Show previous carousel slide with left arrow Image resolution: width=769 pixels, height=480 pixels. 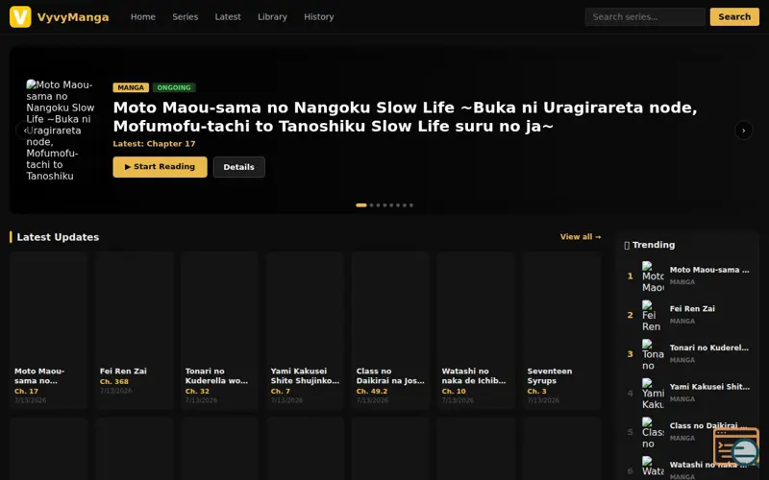coord(24,131)
